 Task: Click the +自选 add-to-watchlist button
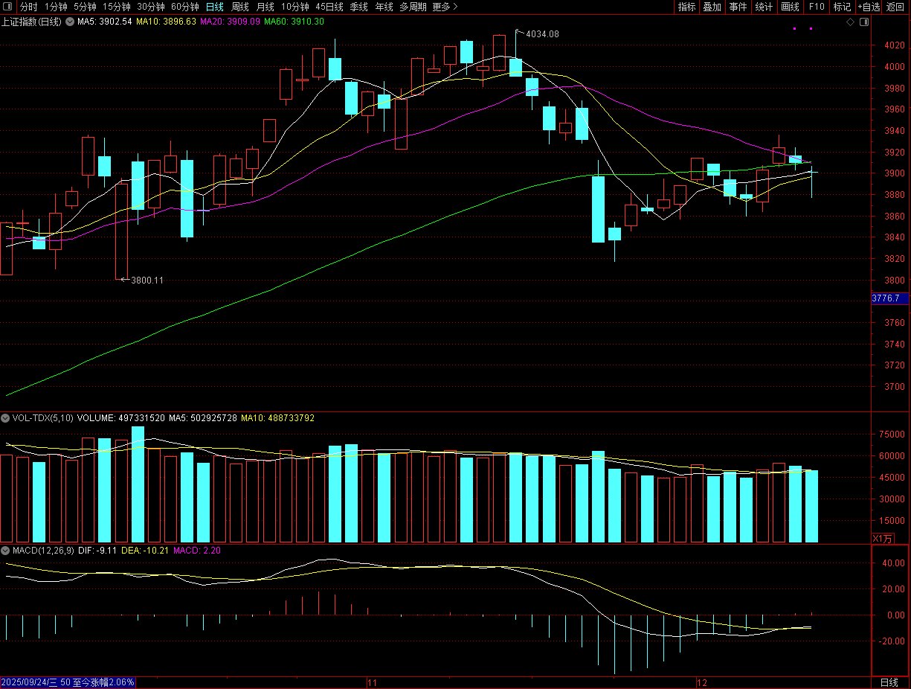(x=868, y=7)
